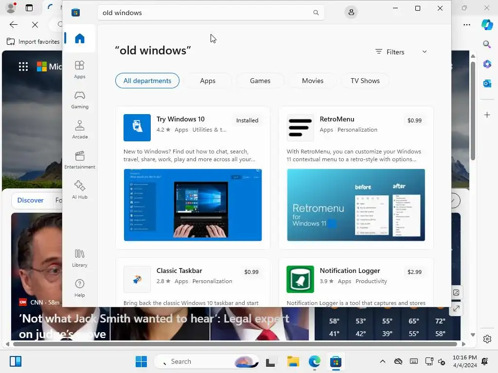Open Microsoft Edge from taskbar
498x373 pixels.
pos(315,361)
